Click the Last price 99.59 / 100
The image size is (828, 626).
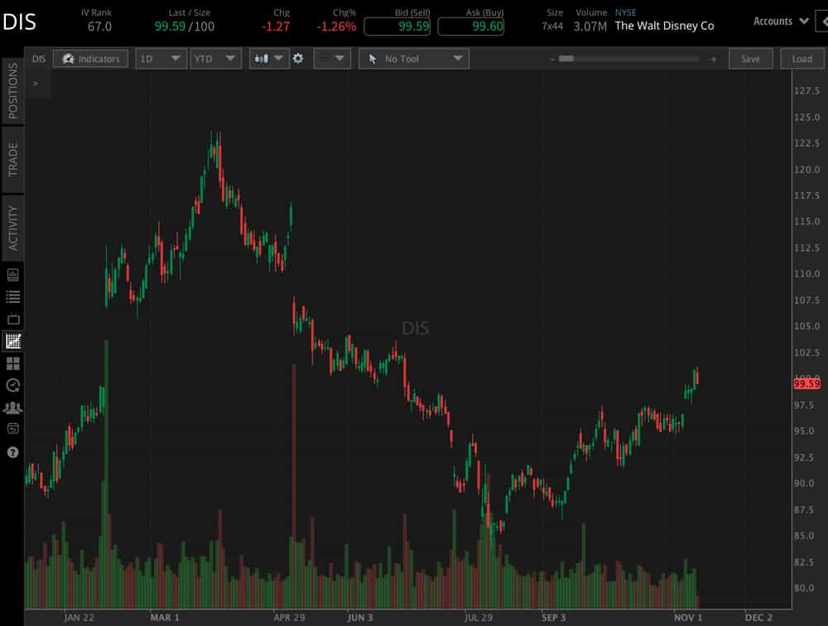tap(185, 26)
